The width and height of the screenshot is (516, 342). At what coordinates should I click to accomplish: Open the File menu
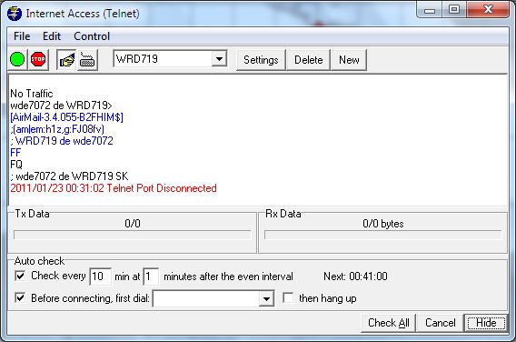[x=22, y=36]
